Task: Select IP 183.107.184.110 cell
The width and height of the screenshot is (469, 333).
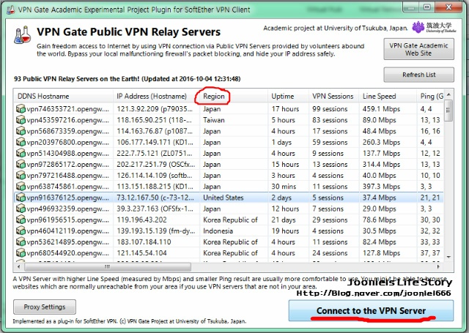Action: (x=144, y=242)
